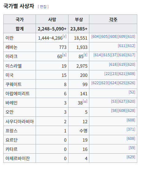Select 2,975 injured value for 이스라엘
This screenshot has width=148, height=169.
point(82,66)
